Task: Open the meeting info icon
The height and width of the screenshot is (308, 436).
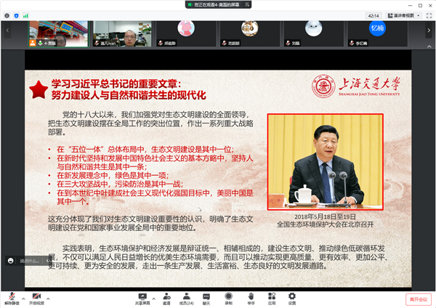Action: [7, 16]
